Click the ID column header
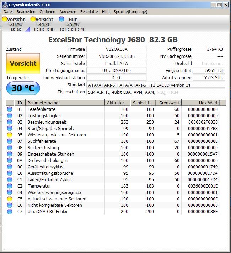The height and width of the screenshot is (253, 231). pos(20,103)
